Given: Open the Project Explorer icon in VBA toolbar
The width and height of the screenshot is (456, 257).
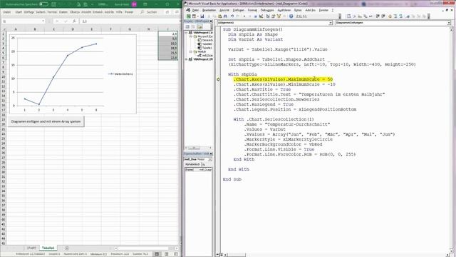Looking at the screenshot, I should (x=268, y=16).
